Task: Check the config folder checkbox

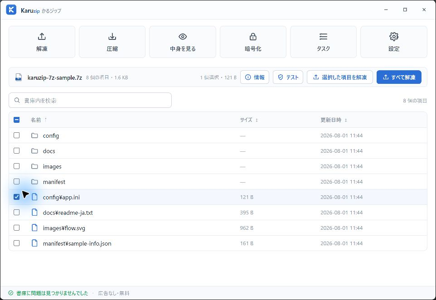Action: (x=16, y=135)
